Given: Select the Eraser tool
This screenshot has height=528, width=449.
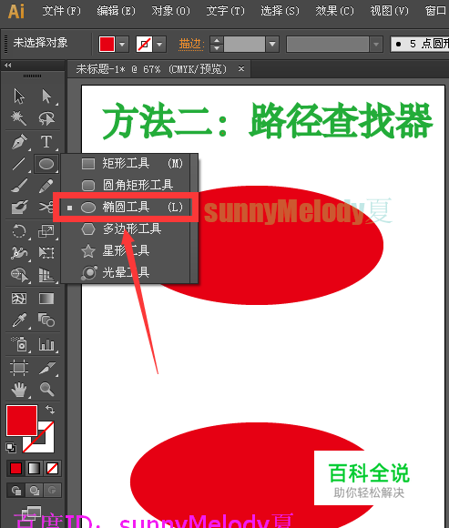Looking at the screenshot, I should pyautogui.click(x=19, y=208).
